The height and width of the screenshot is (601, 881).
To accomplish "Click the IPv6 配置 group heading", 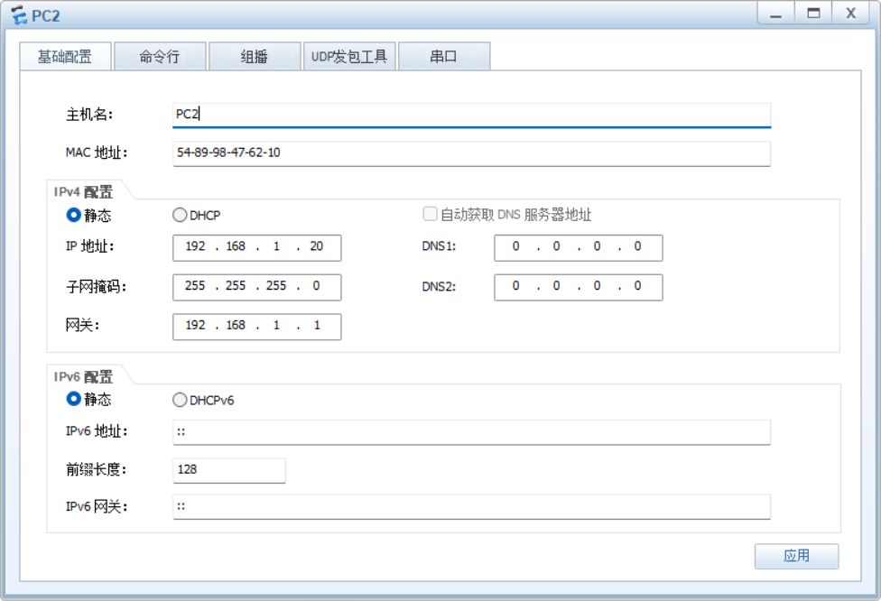I will pyautogui.click(x=83, y=376).
